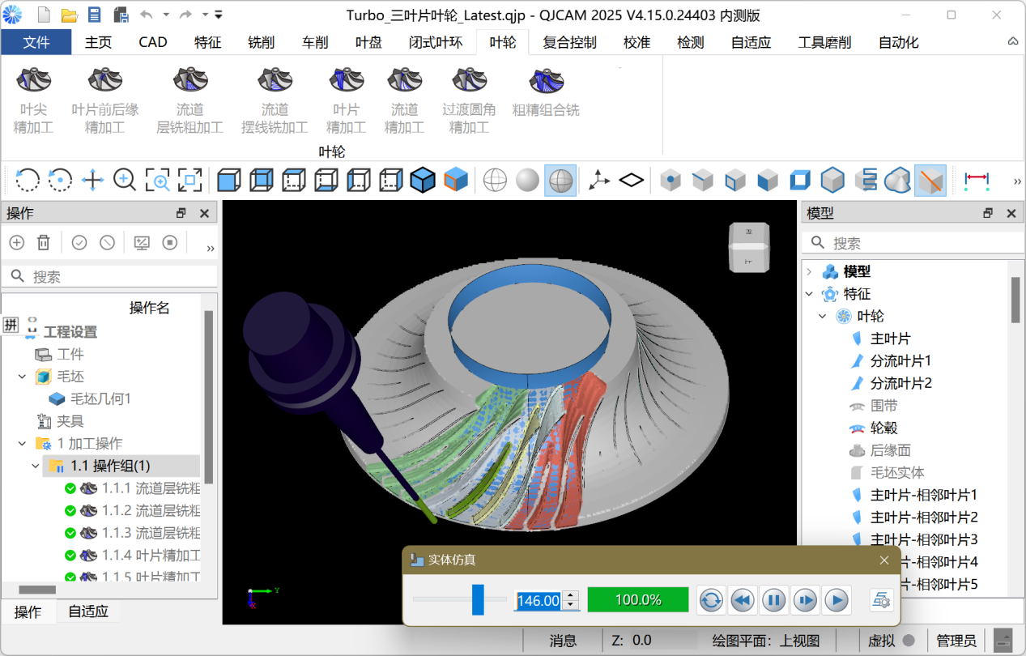The width and height of the screenshot is (1026, 656).
Task: Collapse the 1.1 操作组(1) tree node
Action: tap(36, 466)
